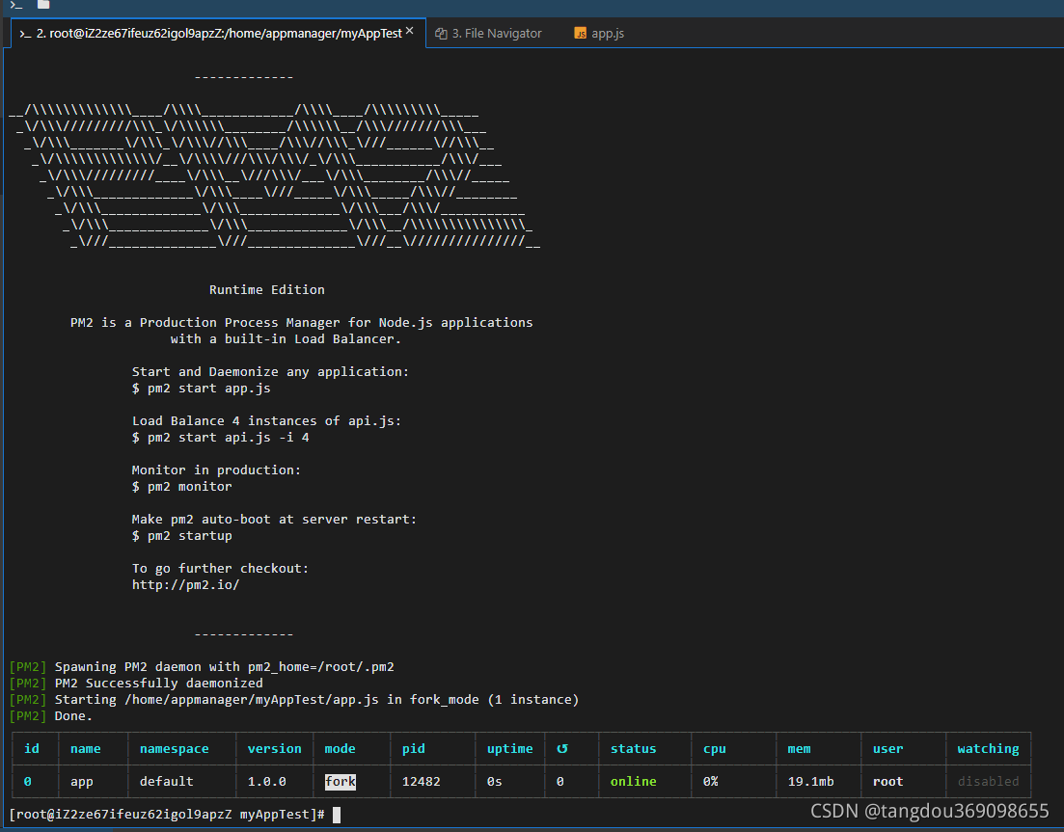Click the "disabled" watching value

tap(988, 782)
